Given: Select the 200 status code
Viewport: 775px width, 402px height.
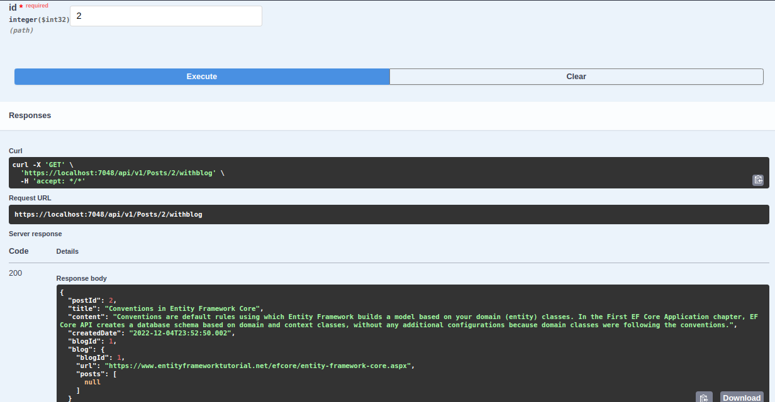Looking at the screenshot, I should 15,273.
